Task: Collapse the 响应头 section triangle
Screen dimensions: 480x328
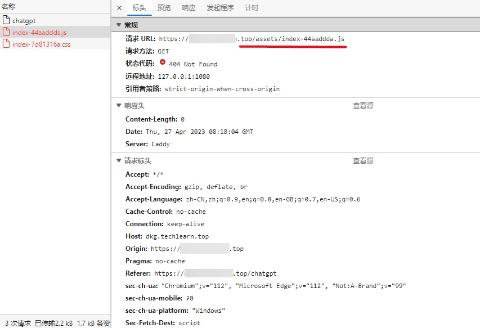Action: point(119,106)
